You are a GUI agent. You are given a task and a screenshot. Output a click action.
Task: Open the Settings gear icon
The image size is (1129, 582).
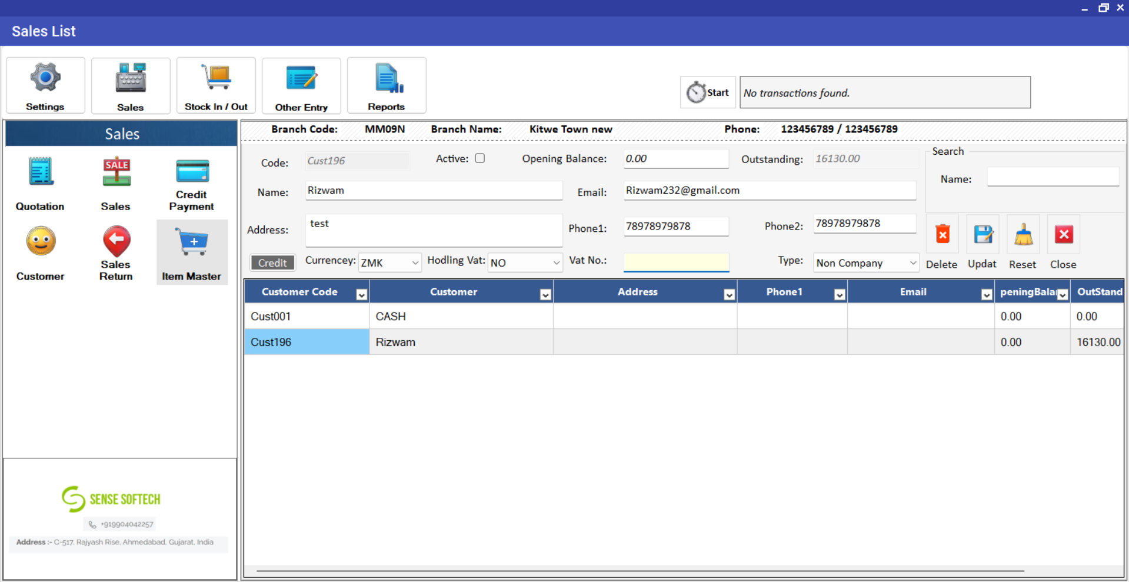(45, 78)
